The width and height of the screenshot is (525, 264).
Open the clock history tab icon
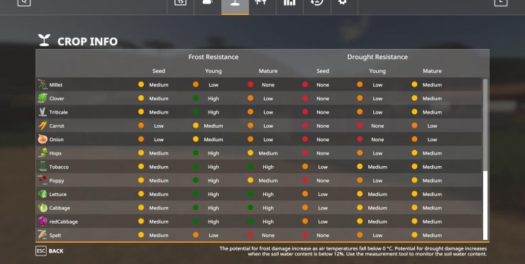(x=316, y=2)
